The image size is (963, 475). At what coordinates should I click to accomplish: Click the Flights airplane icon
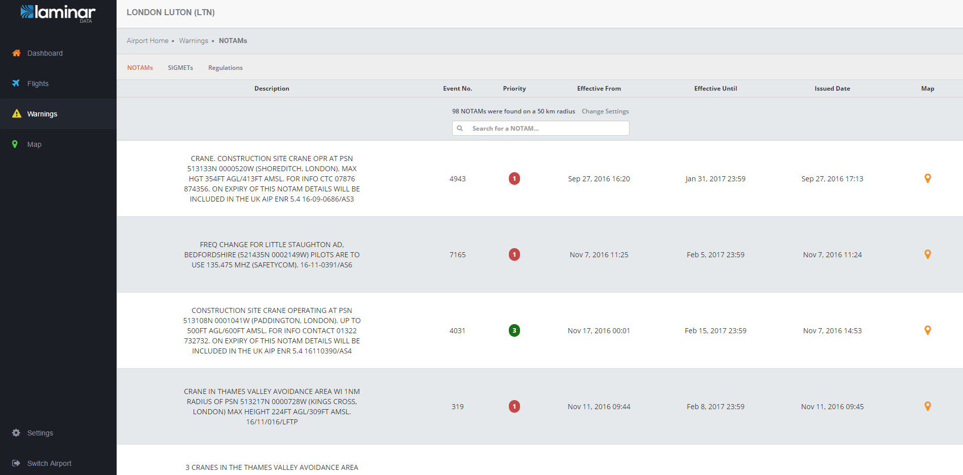(x=16, y=84)
